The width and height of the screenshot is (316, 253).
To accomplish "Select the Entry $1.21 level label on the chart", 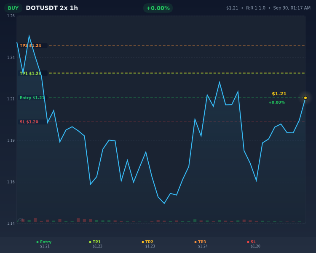I will tap(32, 98).
